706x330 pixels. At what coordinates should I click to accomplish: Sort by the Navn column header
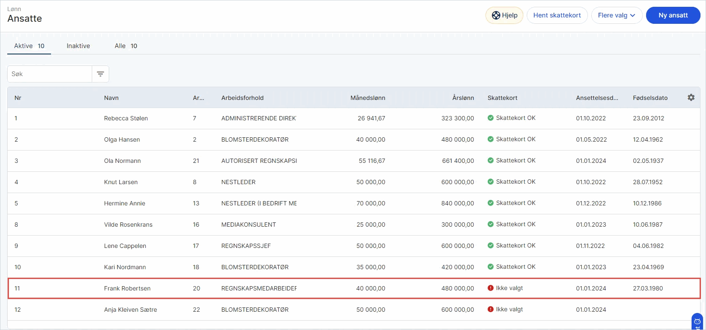[x=111, y=98]
